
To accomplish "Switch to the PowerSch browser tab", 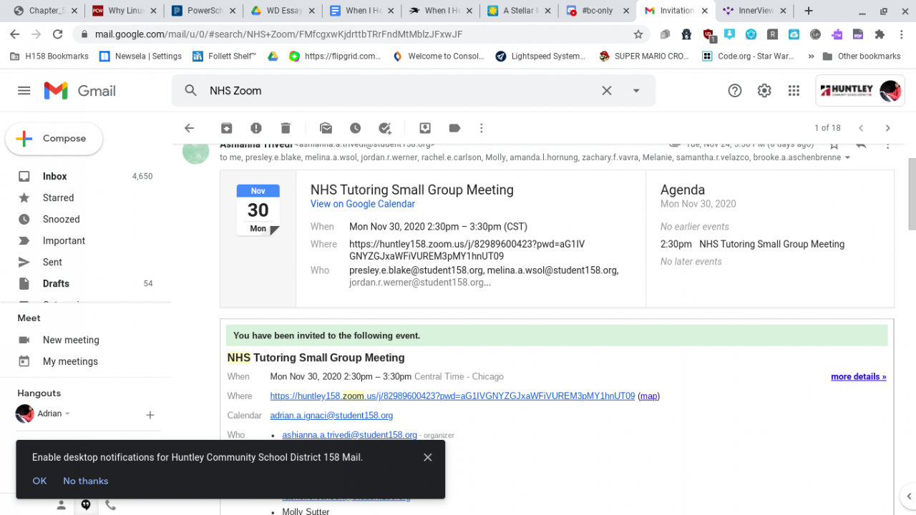I will pyautogui.click(x=203, y=11).
